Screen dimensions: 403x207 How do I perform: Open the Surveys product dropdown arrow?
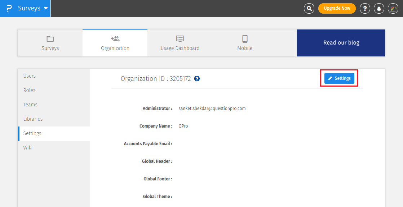46,8
